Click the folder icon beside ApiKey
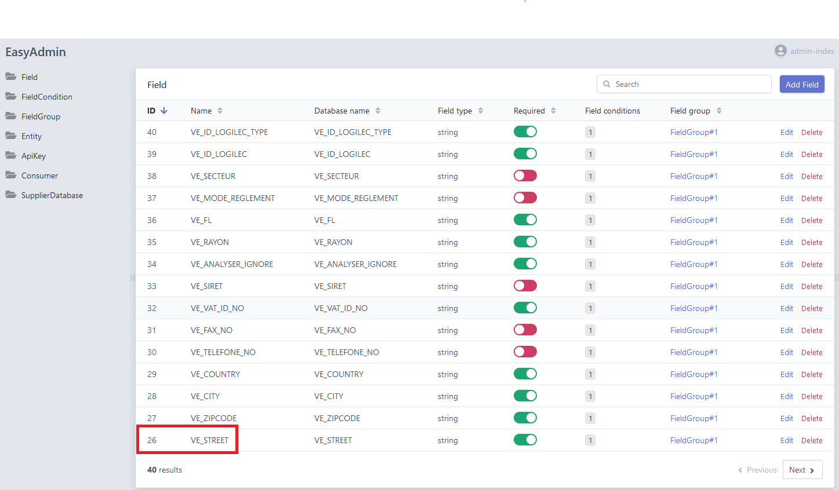 [11, 155]
